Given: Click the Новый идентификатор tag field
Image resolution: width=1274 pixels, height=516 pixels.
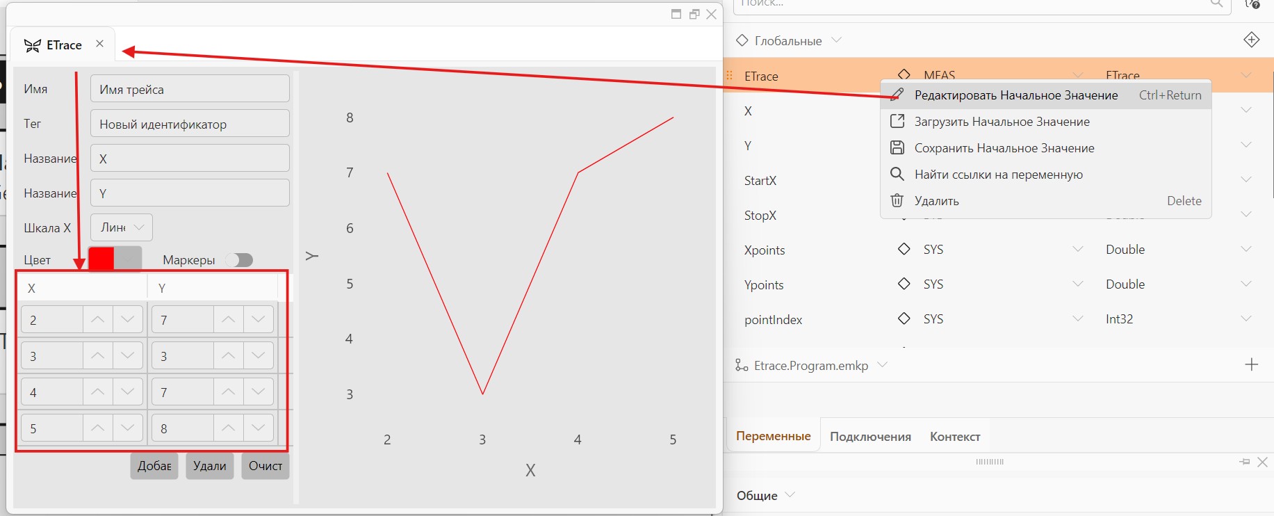Looking at the screenshot, I should (x=190, y=124).
